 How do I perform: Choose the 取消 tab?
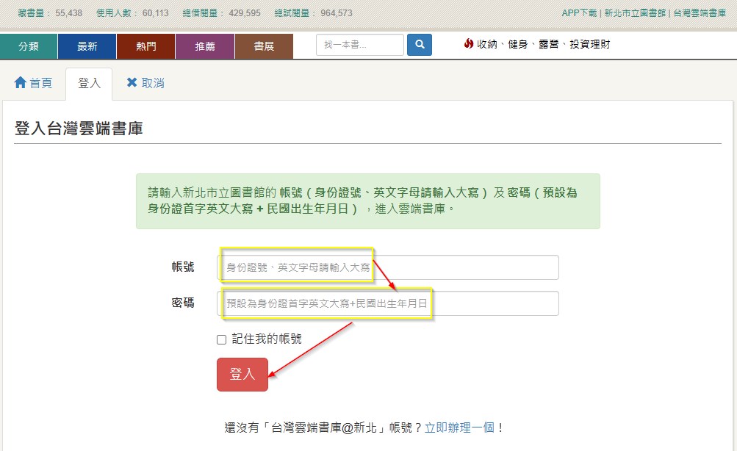click(x=145, y=83)
